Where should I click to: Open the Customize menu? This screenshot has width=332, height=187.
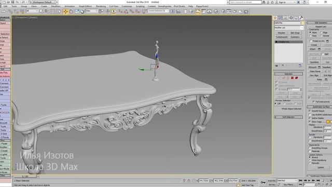127,6
